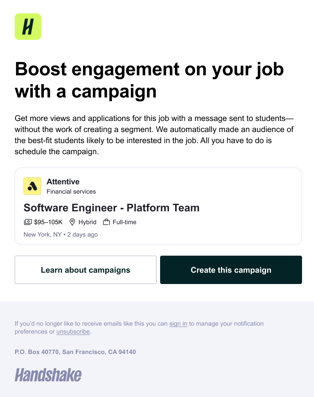The width and height of the screenshot is (314, 397).
Task: Click the Handshake wordmark in footer
Action: tap(48, 375)
